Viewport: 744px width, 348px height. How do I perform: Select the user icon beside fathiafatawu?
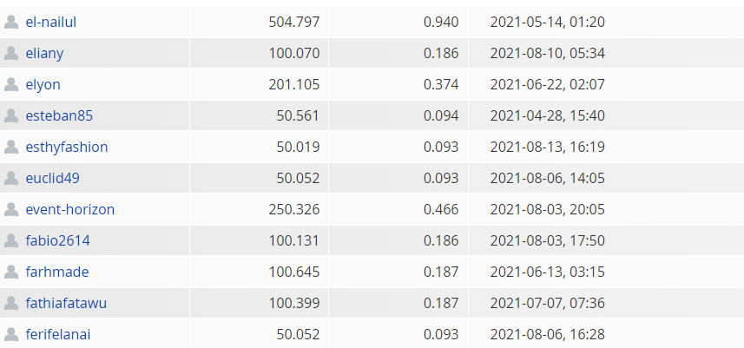coord(11,304)
